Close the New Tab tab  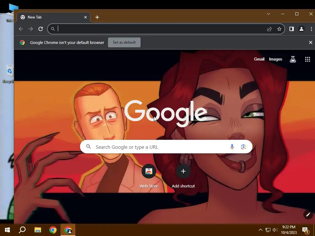pos(86,17)
